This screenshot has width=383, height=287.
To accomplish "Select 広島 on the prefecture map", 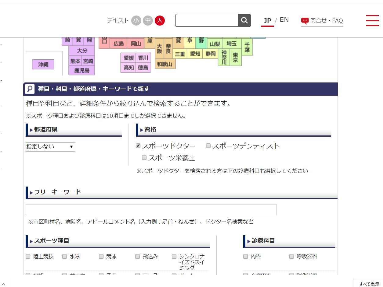I will (119, 44).
